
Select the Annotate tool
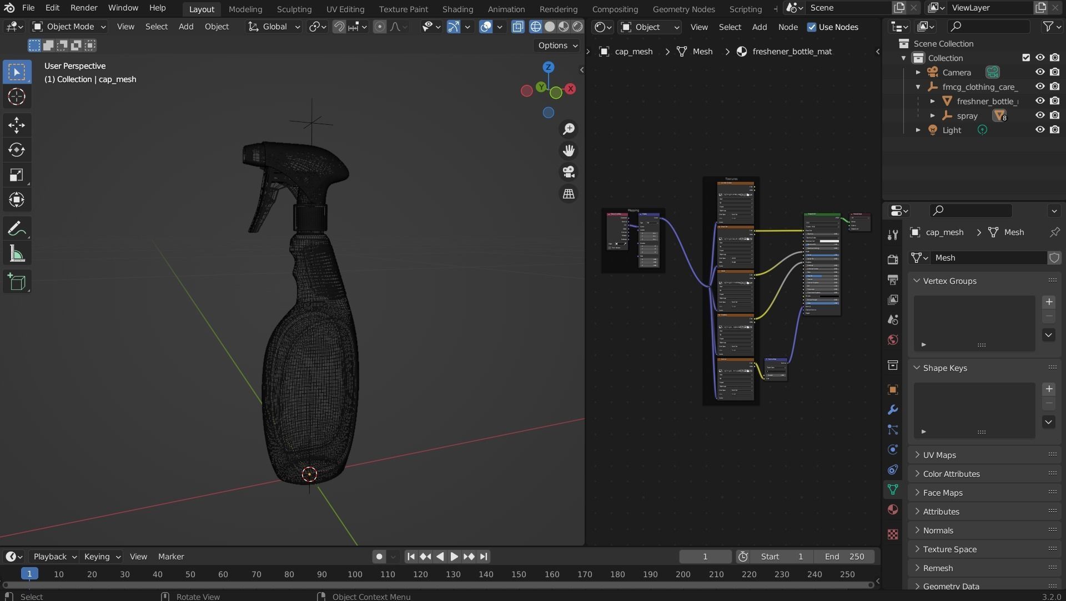point(17,229)
